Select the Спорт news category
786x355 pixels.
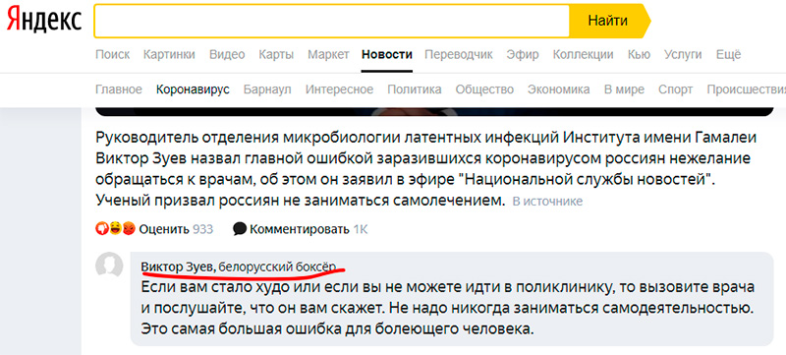point(676,89)
